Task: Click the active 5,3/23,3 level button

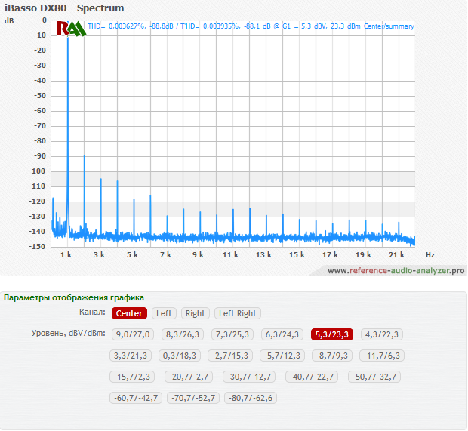Action: click(332, 334)
